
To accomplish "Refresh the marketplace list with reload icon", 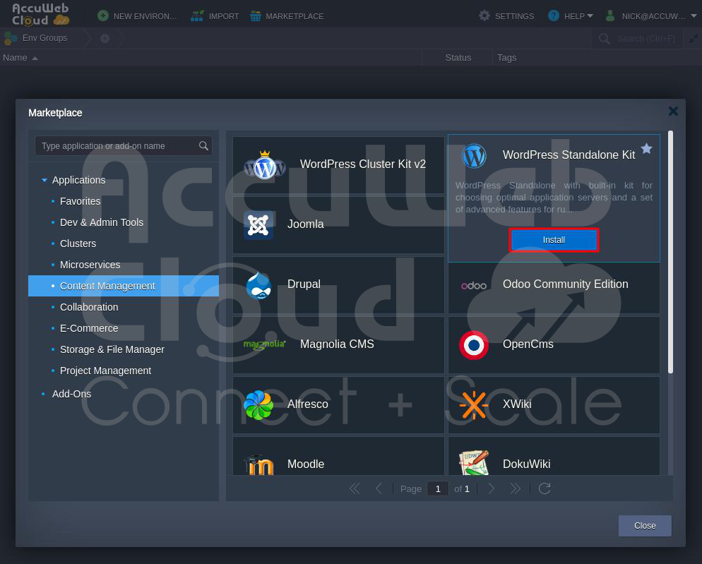I will coord(544,488).
